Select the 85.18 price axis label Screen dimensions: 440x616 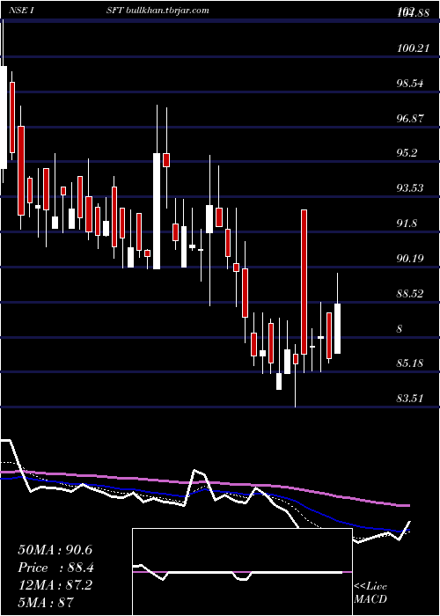click(x=412, y=363)
